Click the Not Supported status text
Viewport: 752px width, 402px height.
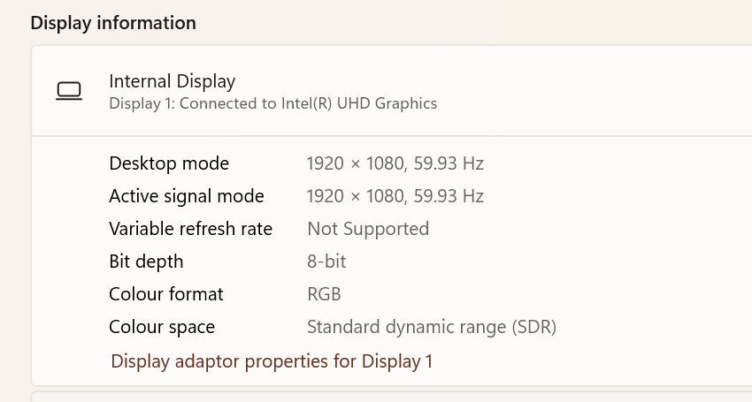point(367,229)
